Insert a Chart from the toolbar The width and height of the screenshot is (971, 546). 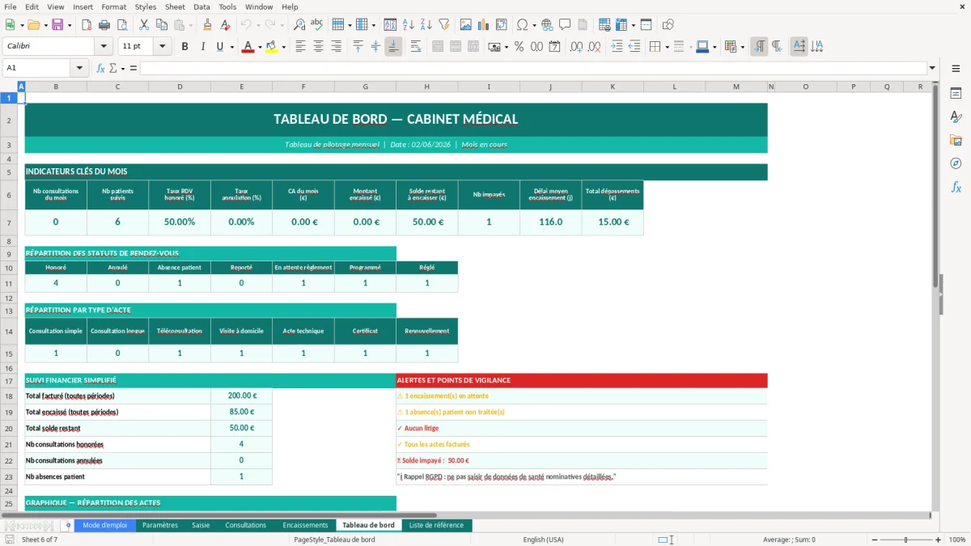484,25
